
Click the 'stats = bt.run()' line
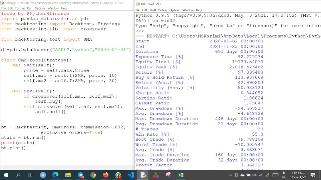[x=23, y=137]
